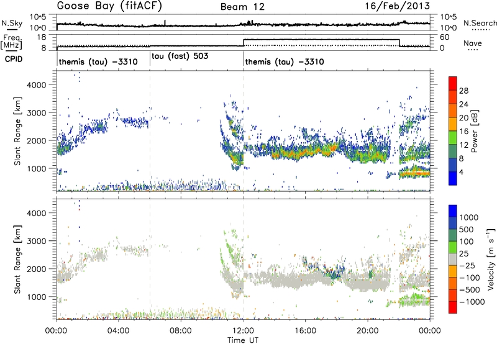Viewport: 497px width, 344px height.
Task: Click the 'CPID' row label
Action: 14,59
